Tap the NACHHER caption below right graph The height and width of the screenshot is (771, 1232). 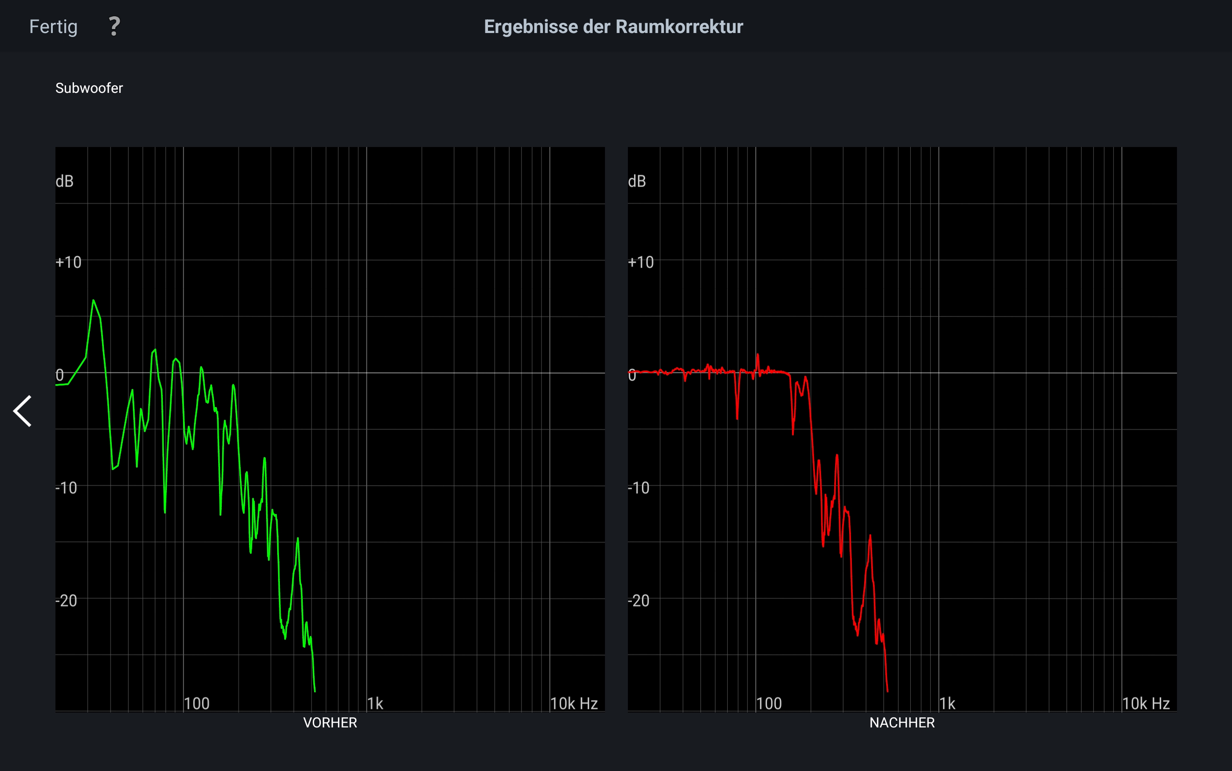(x=902, y=723)
